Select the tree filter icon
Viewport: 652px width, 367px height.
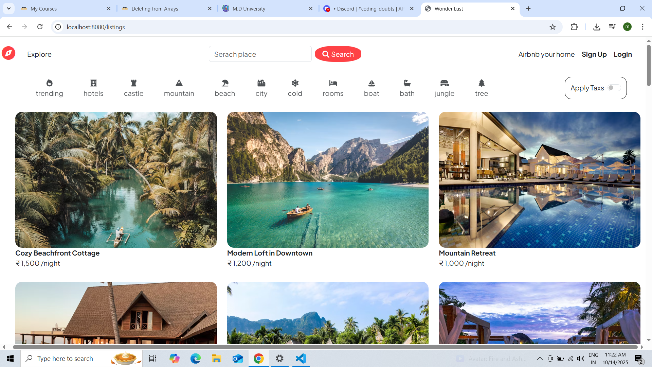click(482, 83)
